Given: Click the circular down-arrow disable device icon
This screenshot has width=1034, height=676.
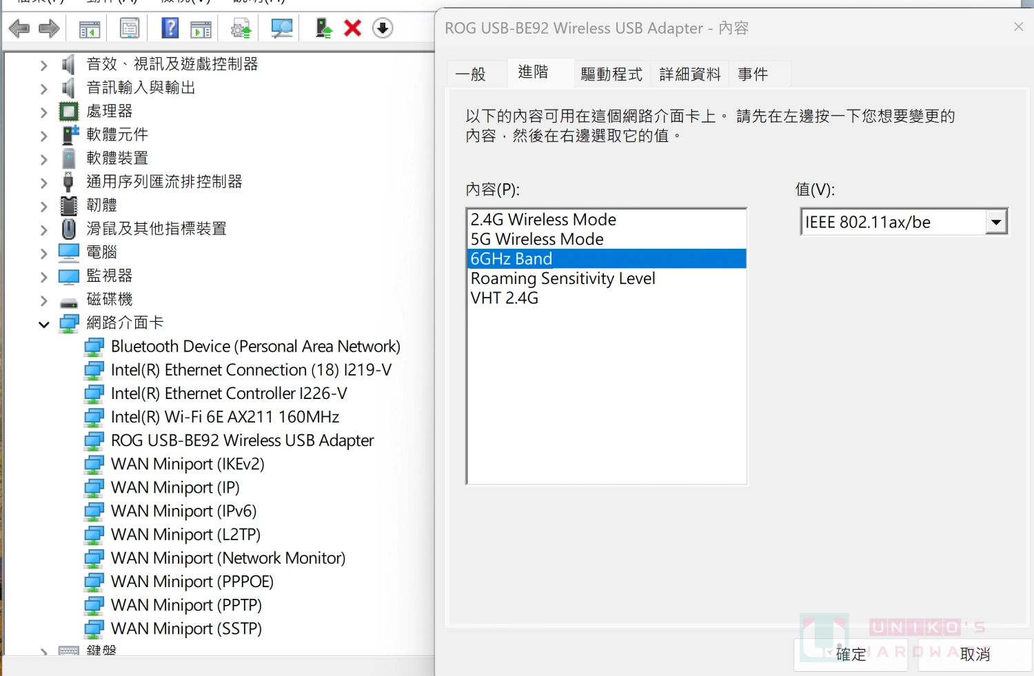Looking at the screenshot, I should (383, 28).
